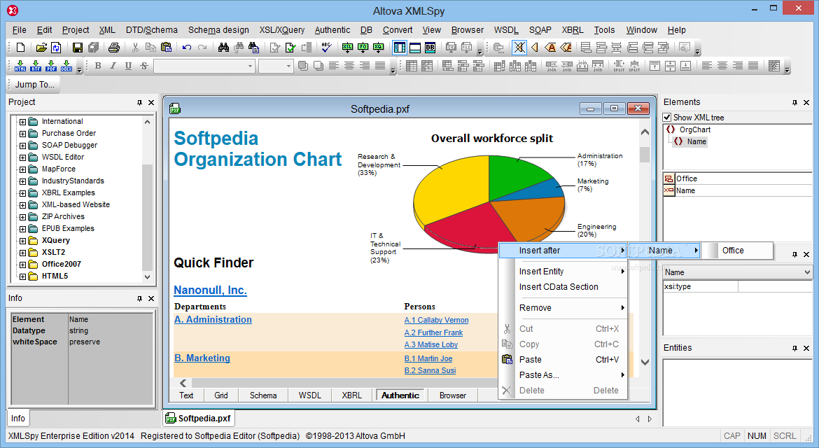Click the Find binoculars icon
The height and width of the screenshot is (448, 819).
click(x=223, y=48)
